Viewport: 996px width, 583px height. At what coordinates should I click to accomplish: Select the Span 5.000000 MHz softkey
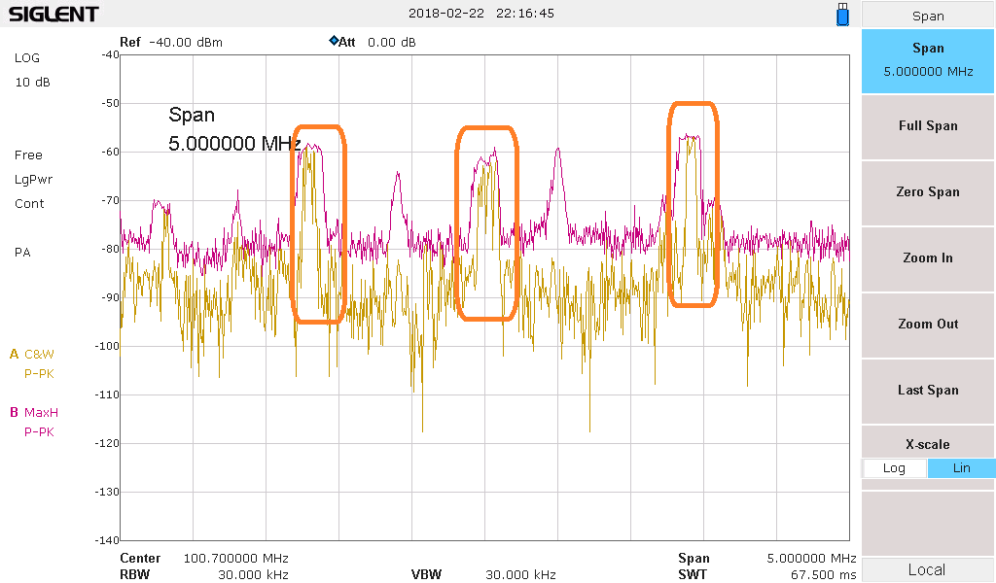pyautogui.click(x=928, y=60)
